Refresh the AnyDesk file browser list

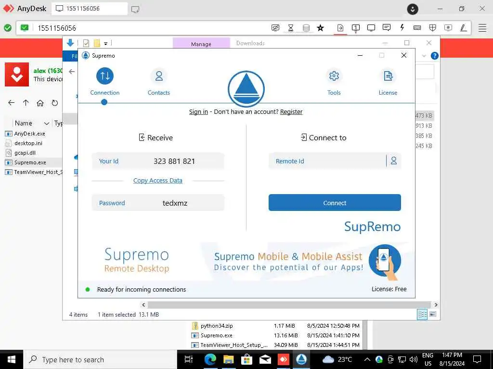point(55,103)
